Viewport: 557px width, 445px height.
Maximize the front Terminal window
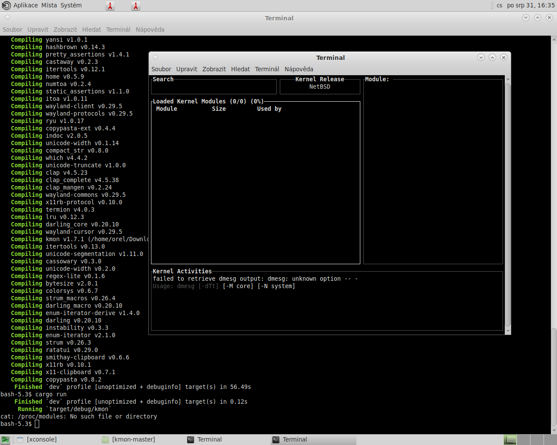pos(492,57)
